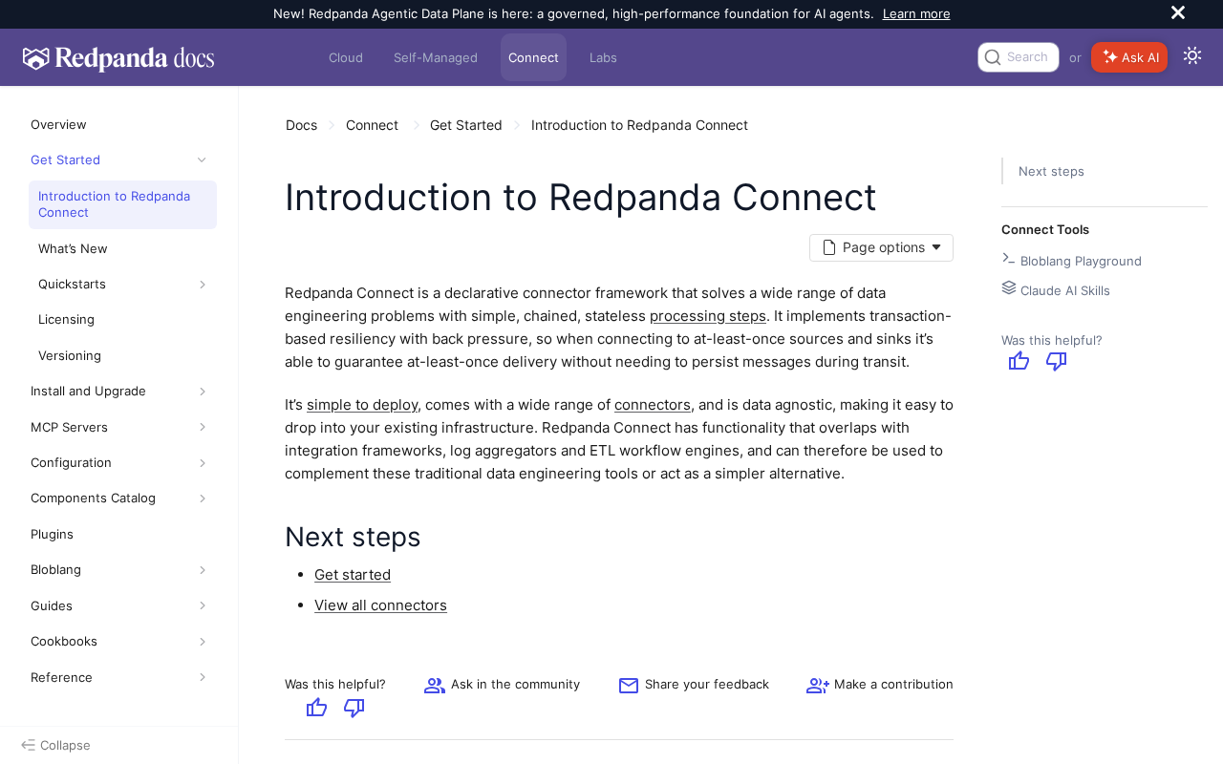This screenshot has width=1223, height=764.
Task: Close the announcement banner
Action: click(x=1178, y=12)
